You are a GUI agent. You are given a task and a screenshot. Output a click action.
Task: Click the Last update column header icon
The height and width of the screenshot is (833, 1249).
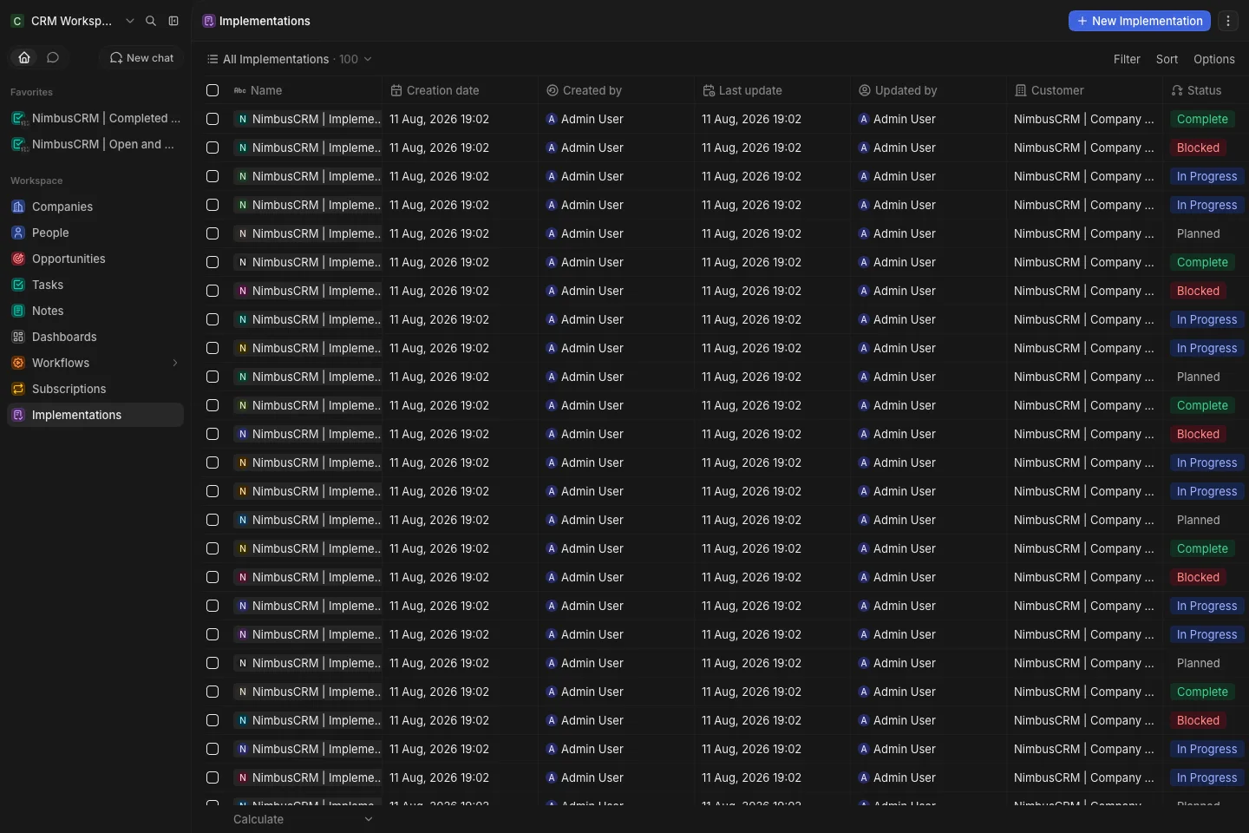pos(709,90)
